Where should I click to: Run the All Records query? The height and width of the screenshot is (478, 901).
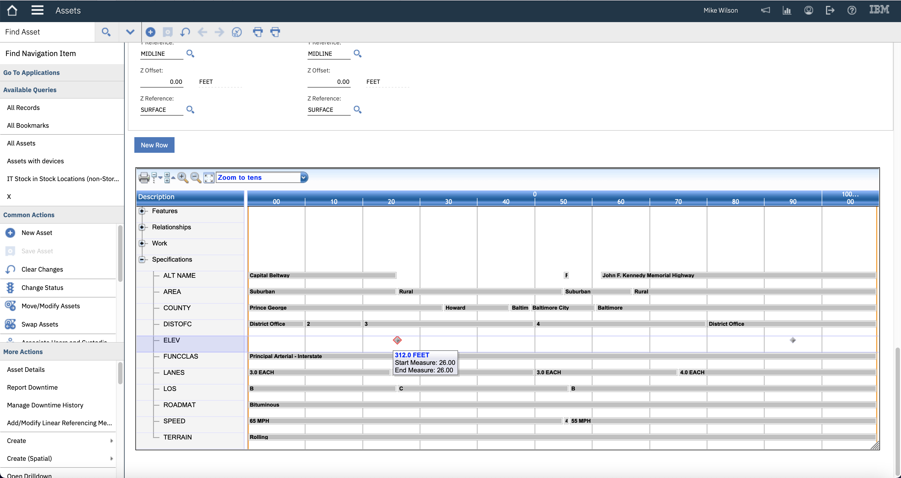point(23,108)
